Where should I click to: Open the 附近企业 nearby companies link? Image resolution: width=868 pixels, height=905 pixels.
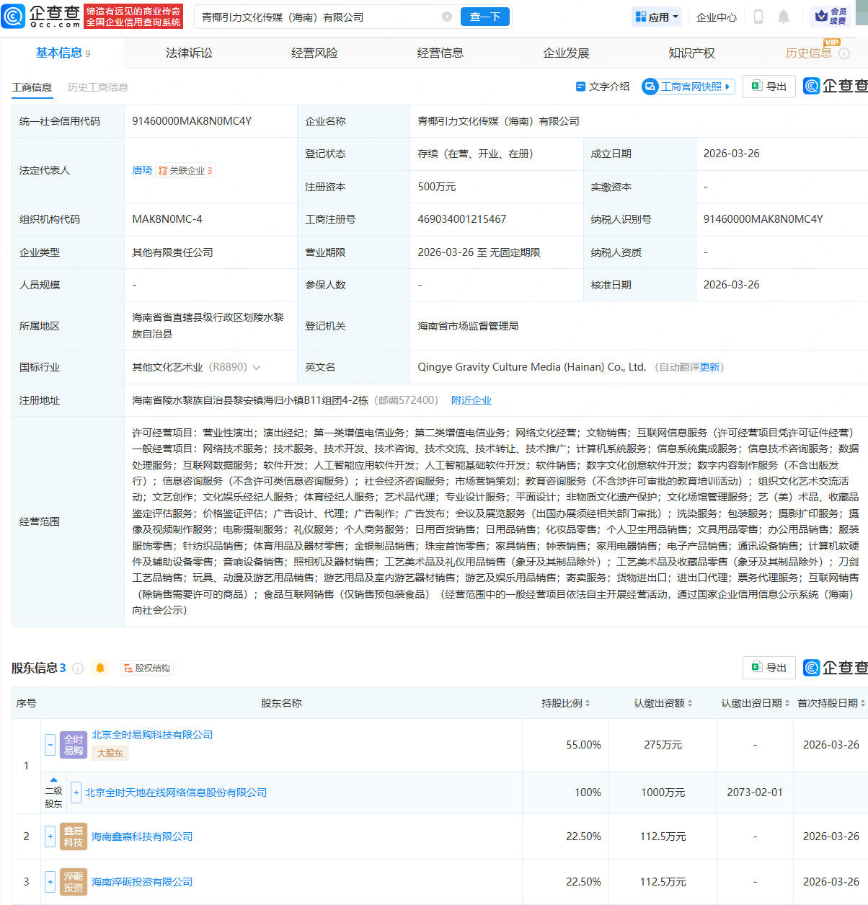click(x=471, y=399)
